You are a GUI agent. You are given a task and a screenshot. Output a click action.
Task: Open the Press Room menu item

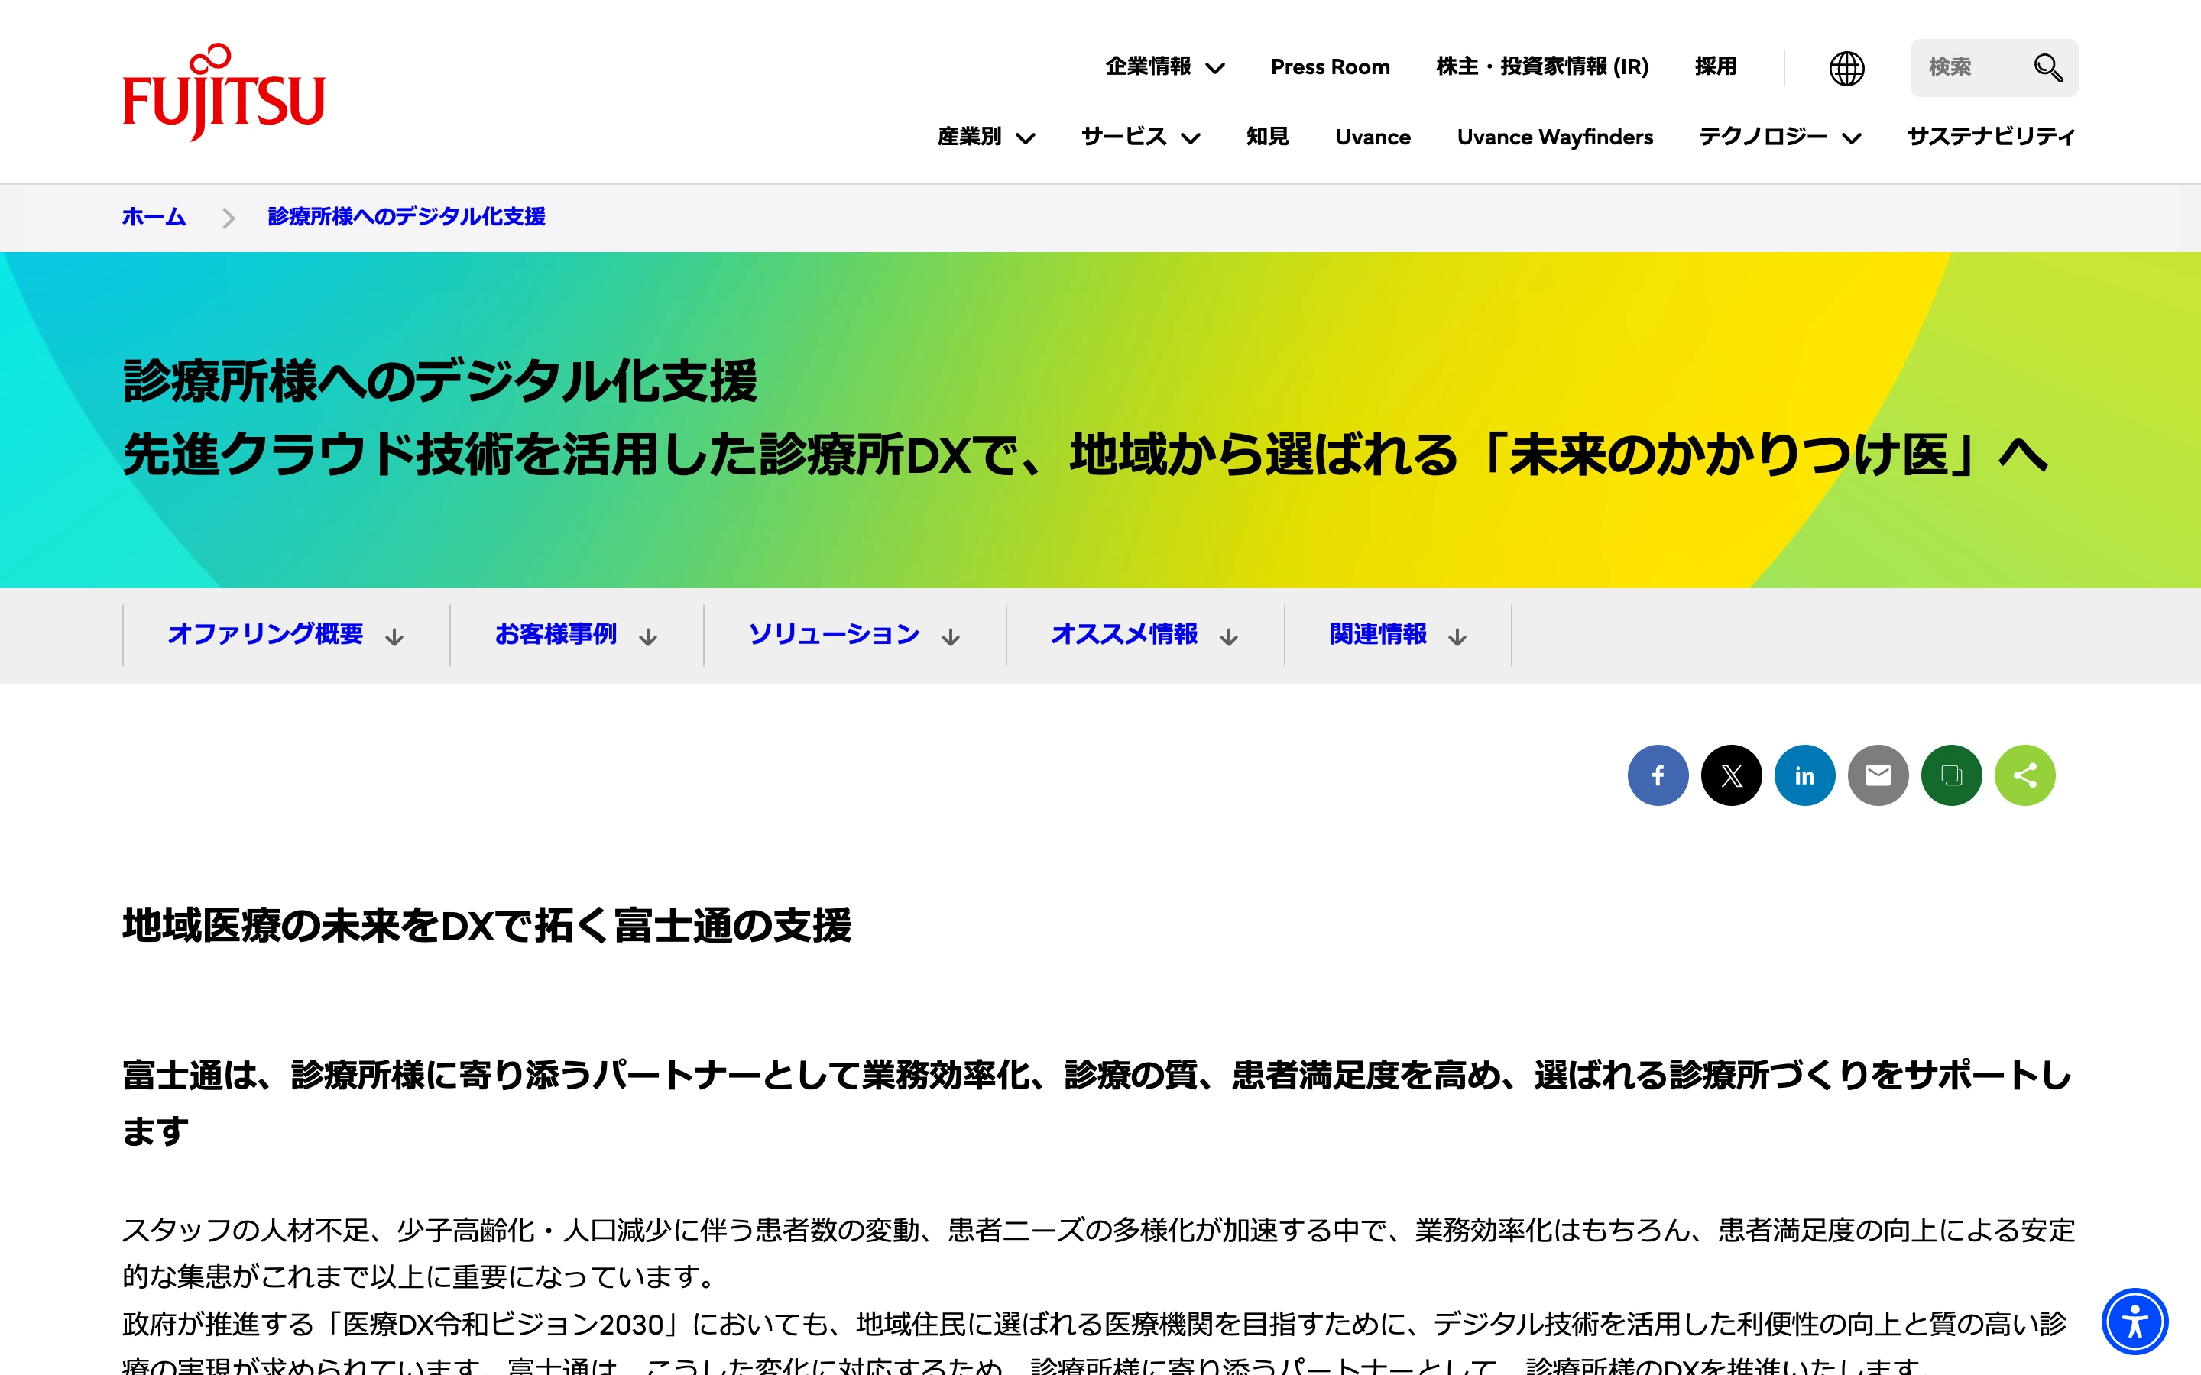pos(1330,67)
